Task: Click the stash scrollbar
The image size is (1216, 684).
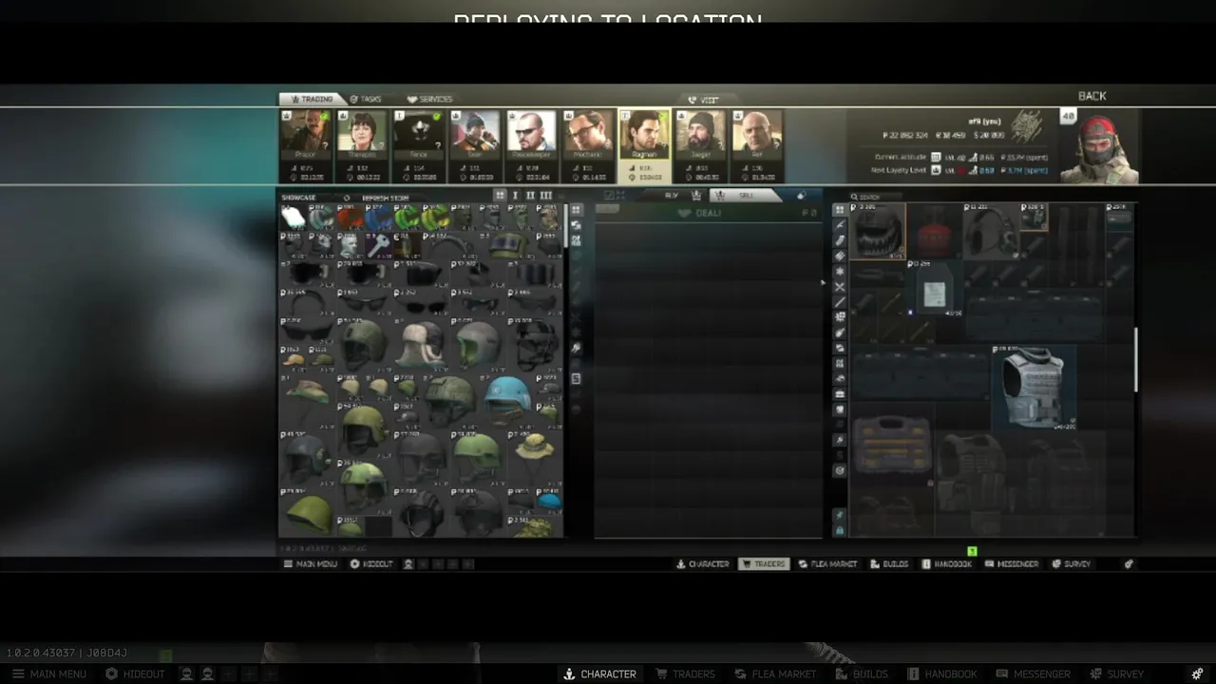Action: pos(1136,361)
